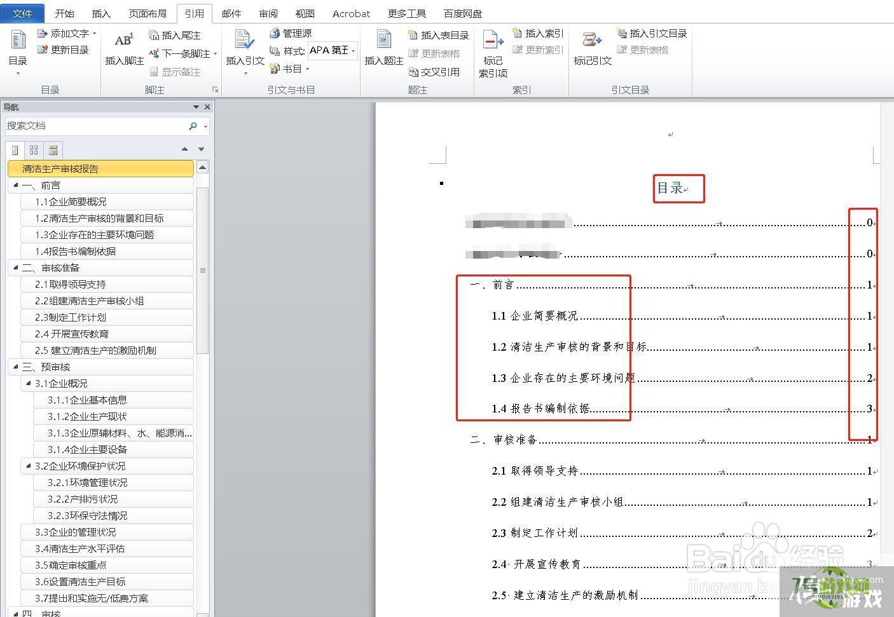Collapse the 三、预审核 heading
This screenshot has width=894, height=617.
tap(16, 367)
